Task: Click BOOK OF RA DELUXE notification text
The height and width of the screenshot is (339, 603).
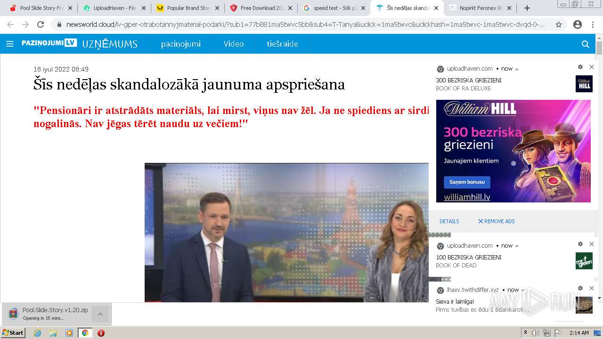Action: pyautogui.click(x=464, y=89)
